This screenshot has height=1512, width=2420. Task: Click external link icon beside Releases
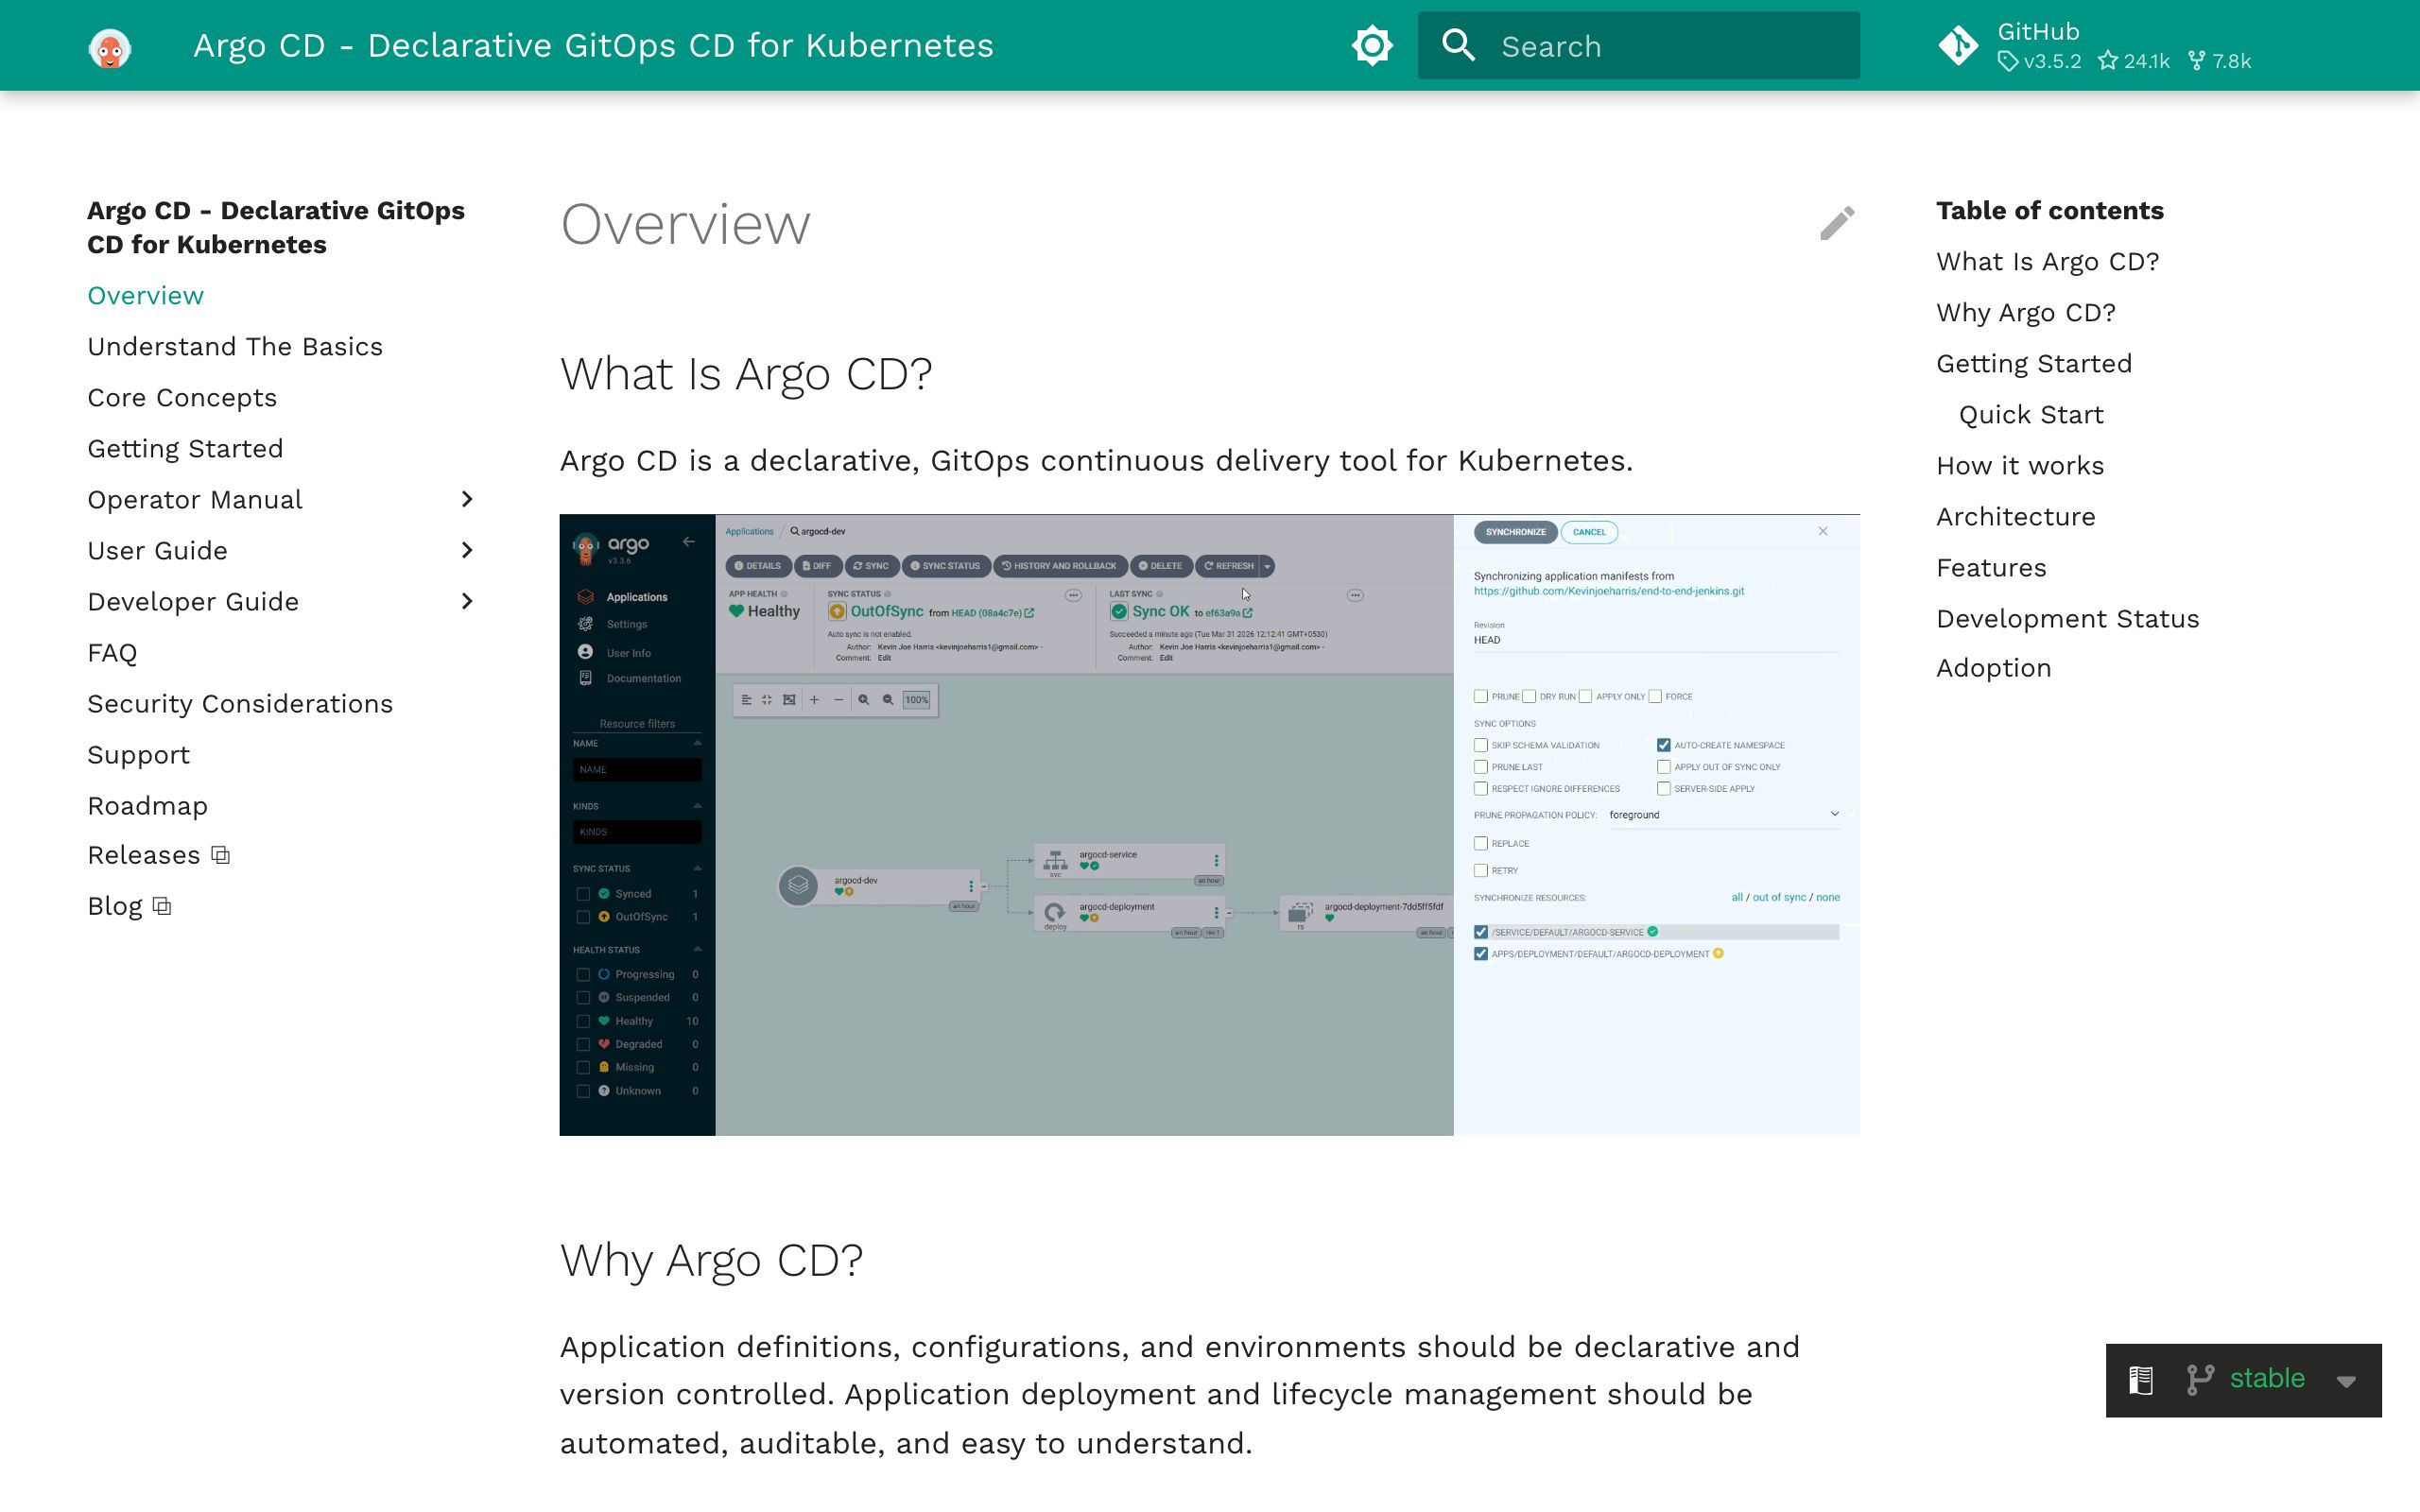coord(221,856)
